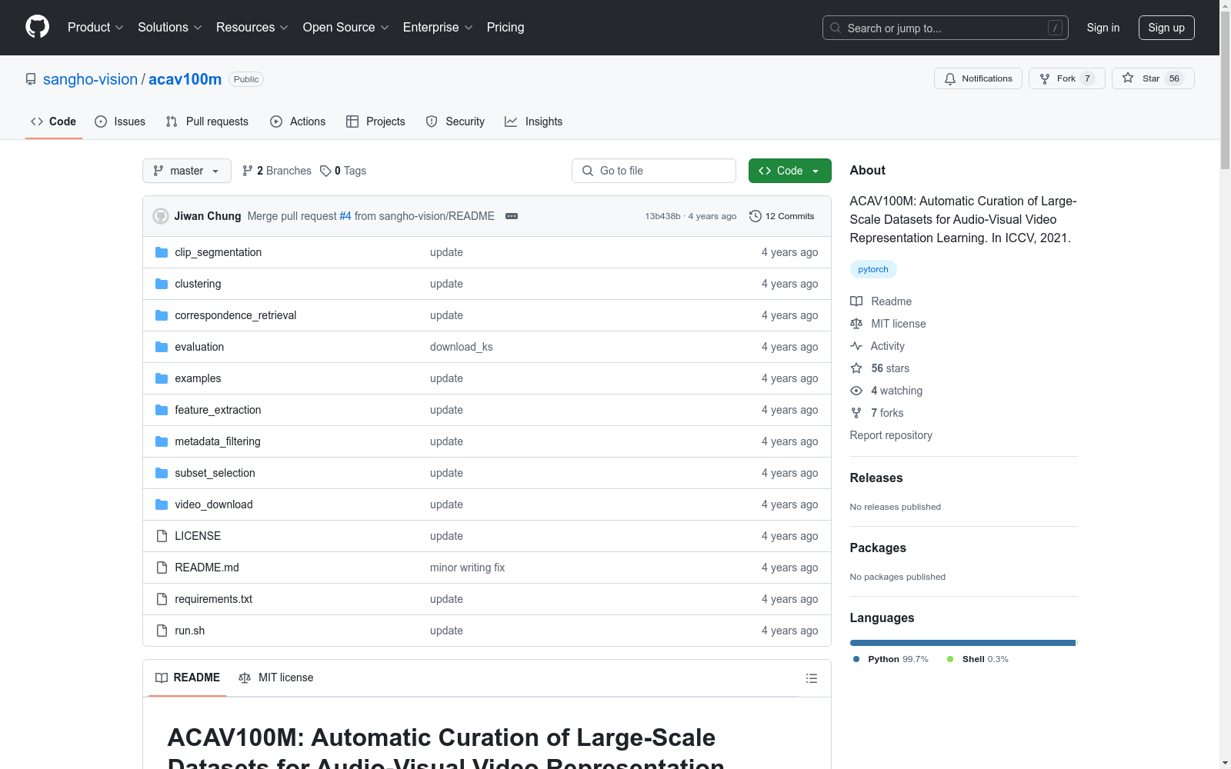Click the evaluation folder icon
This screenshot has width=1231, height=769.
coord(162,347)
